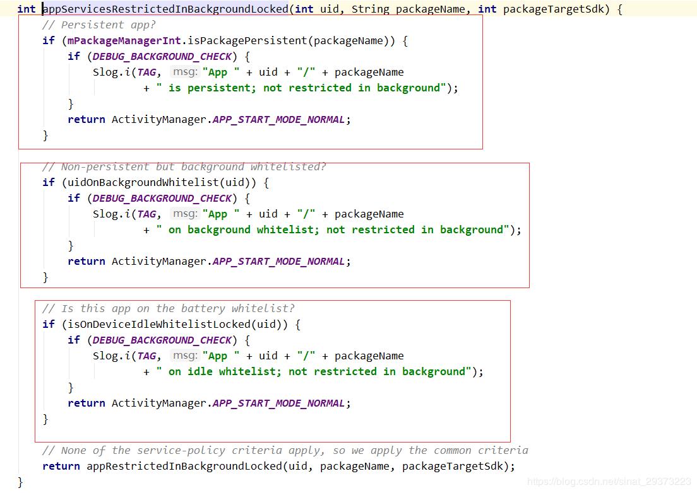Viewport: 697px width, 493px height.
Task: Click the "Is this app on the battery whitelist?" comment
Action: tap(168, 308)
